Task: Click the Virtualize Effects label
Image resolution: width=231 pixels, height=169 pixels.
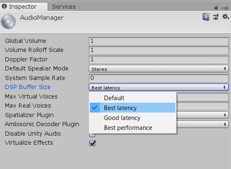Action: pyautogui.click(x=29, y=143)
